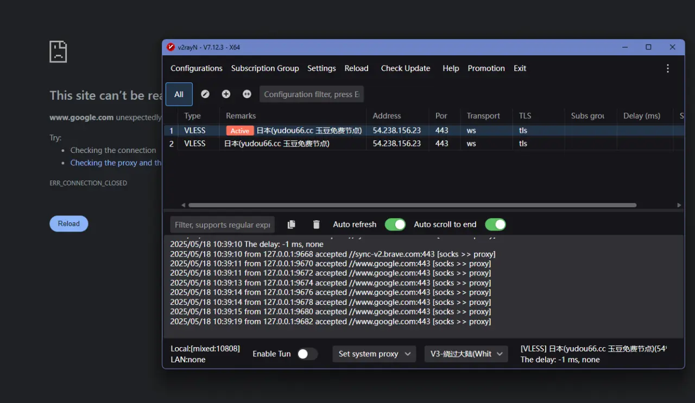Copy the log with the copy icon
695x403 pixels.
click(292, 225)
